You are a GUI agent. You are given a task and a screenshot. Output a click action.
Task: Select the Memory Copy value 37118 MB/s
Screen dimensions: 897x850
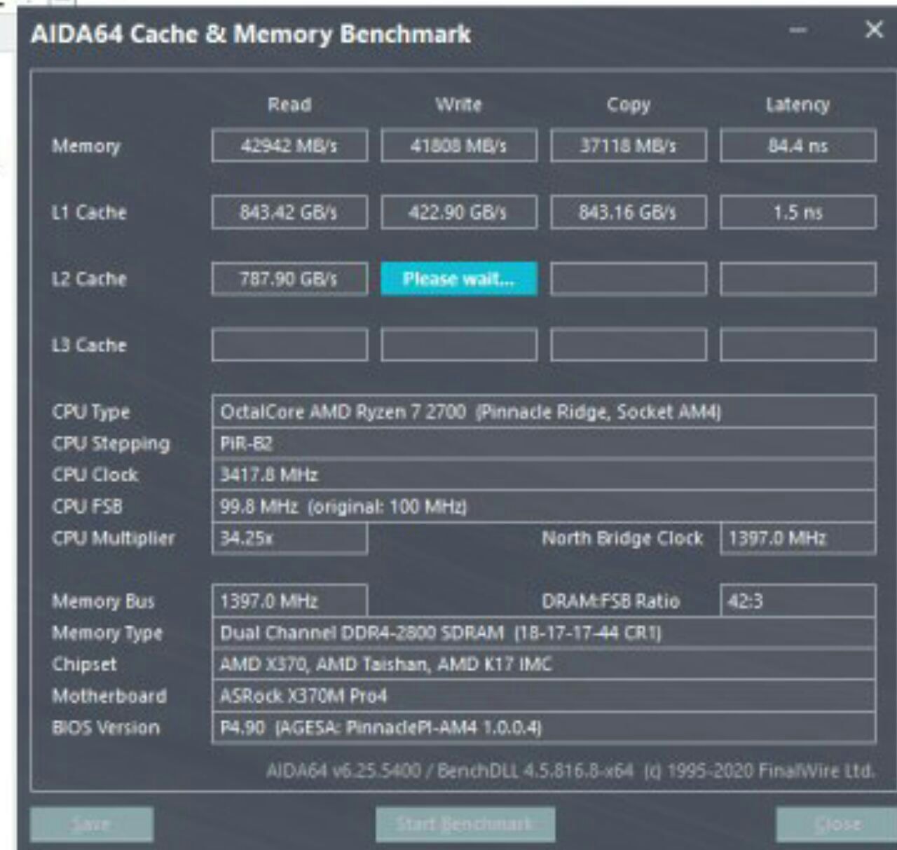[629, 146]
